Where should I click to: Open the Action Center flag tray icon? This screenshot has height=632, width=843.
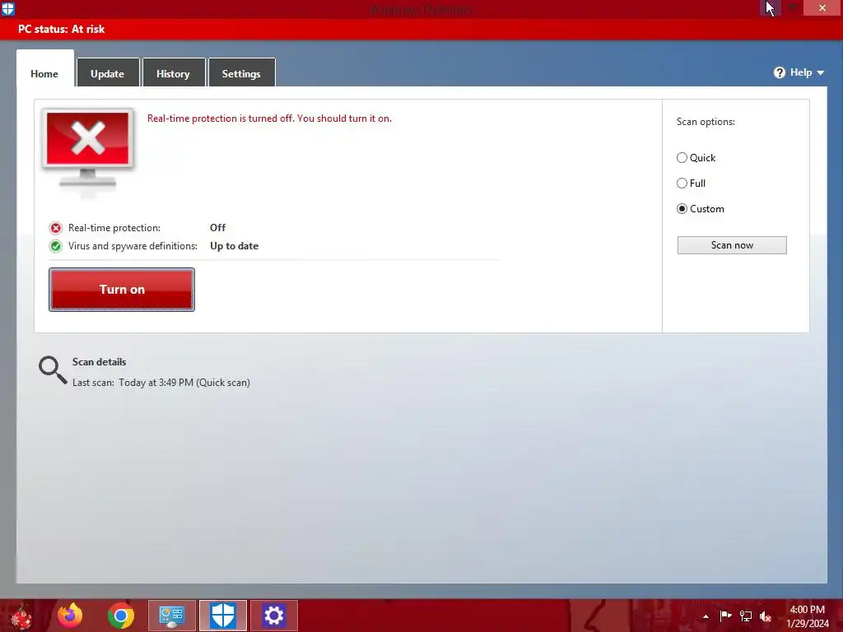725,616
